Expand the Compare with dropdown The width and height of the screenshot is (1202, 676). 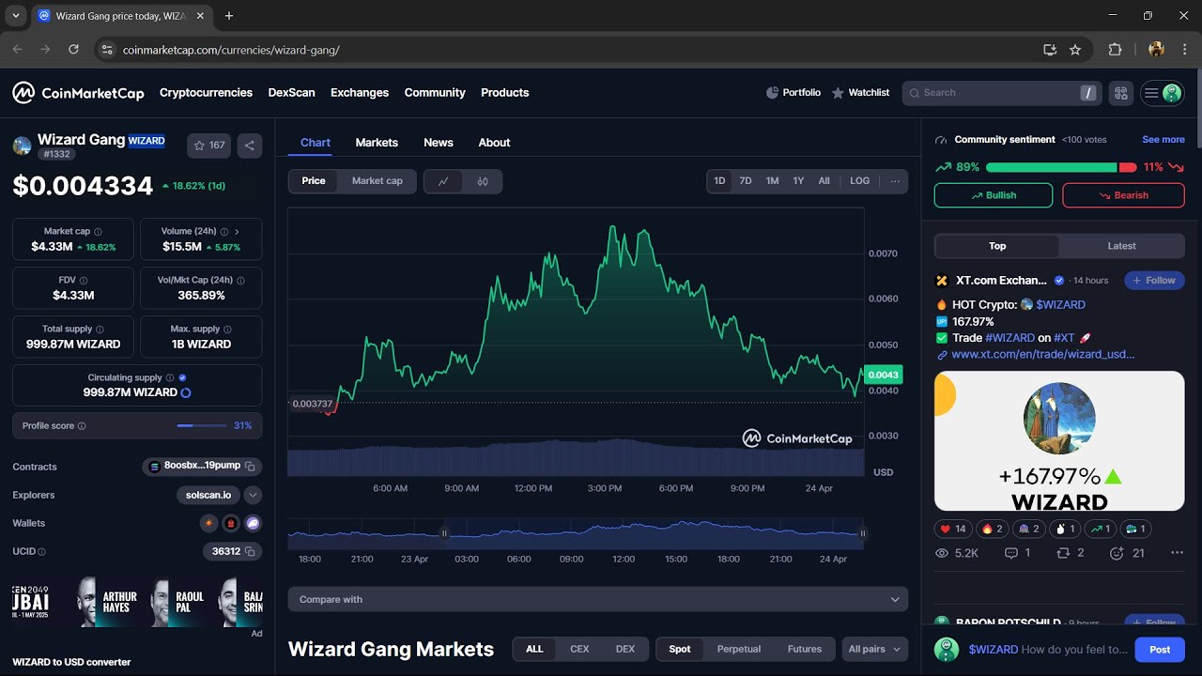click(598, 599)
